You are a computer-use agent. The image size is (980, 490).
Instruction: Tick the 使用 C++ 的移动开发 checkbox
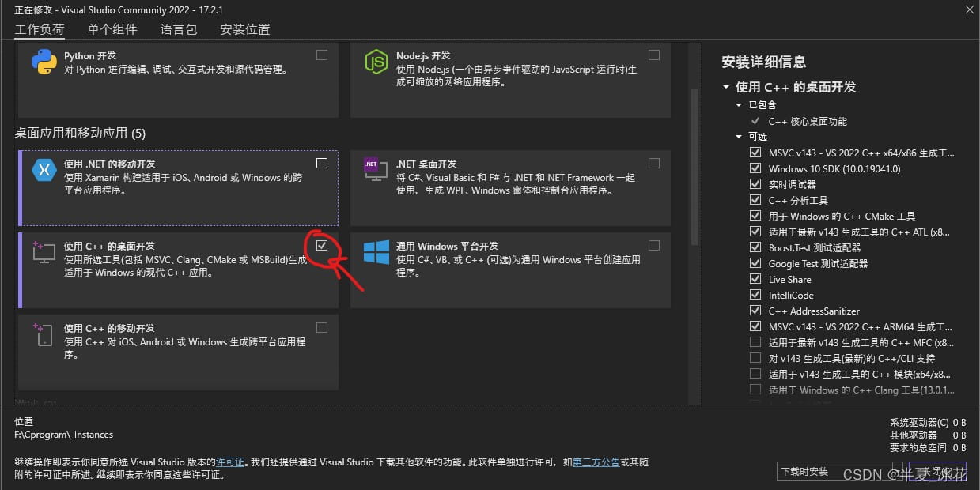click(x=322, y=328)
